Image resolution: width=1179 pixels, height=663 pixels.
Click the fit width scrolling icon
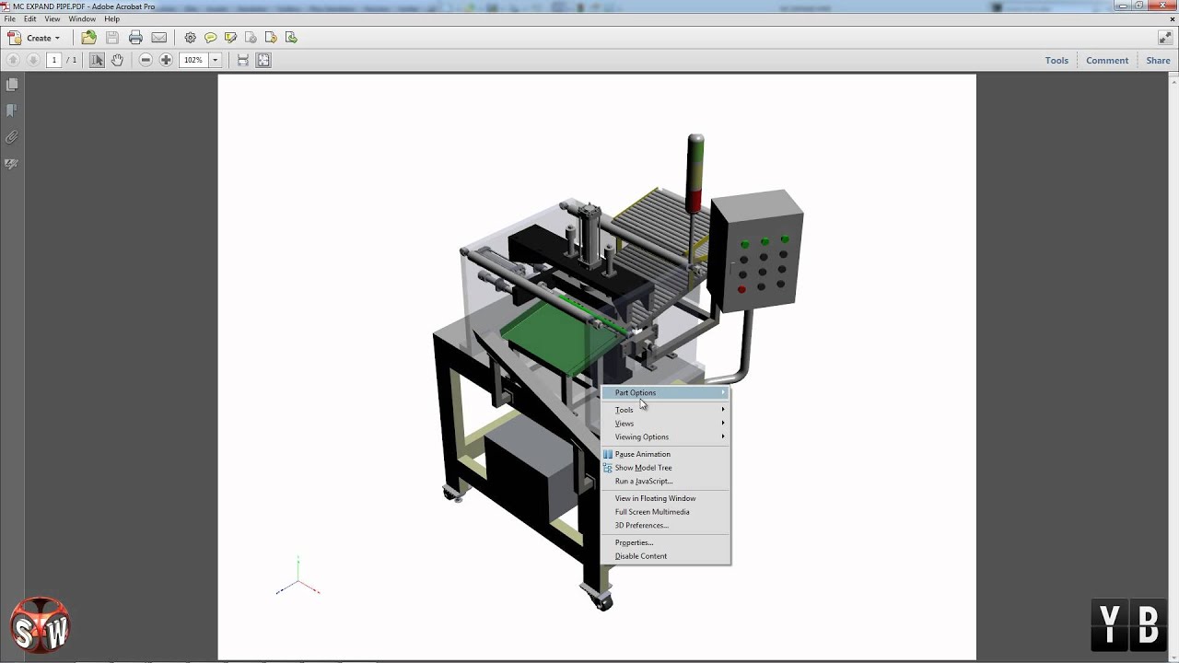[x=243, y=60]
